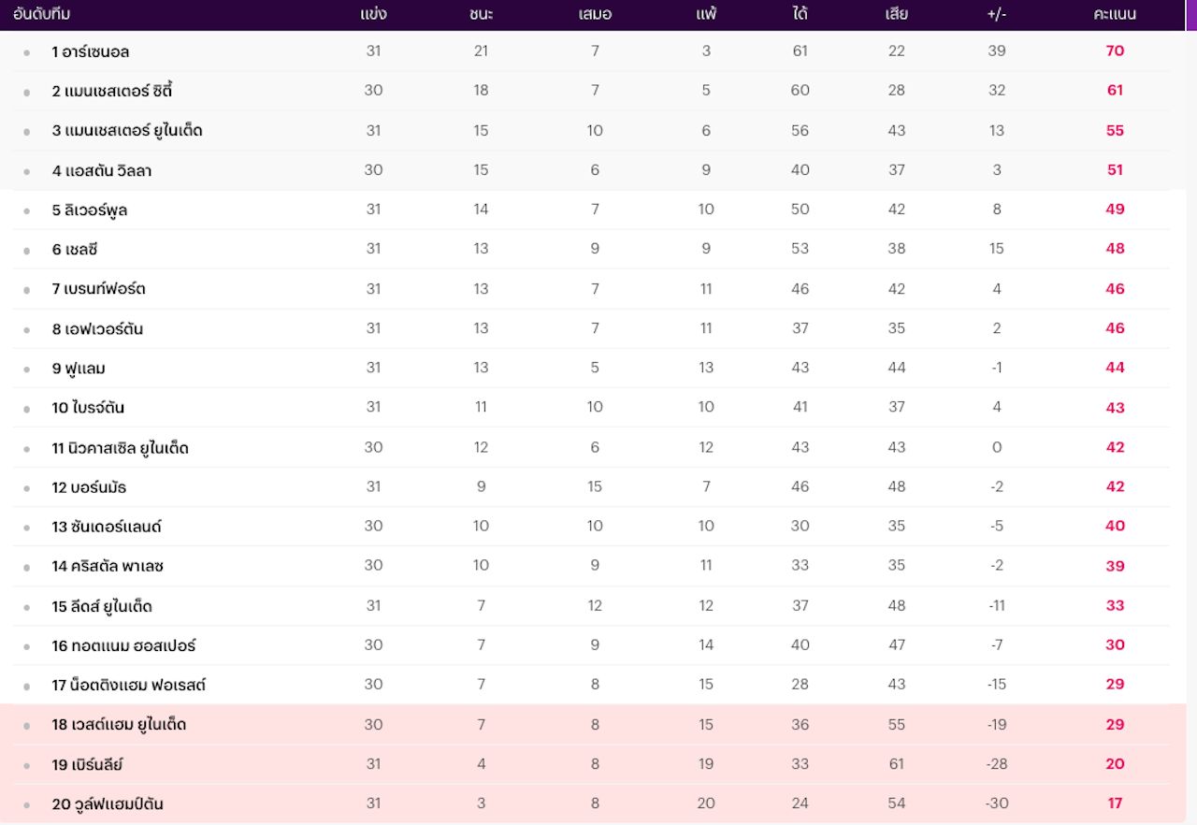Click the dot indicator beside ลิเวอร์พูล
The height and width of the screenshot is (825, 1197).
coord(26,210)
